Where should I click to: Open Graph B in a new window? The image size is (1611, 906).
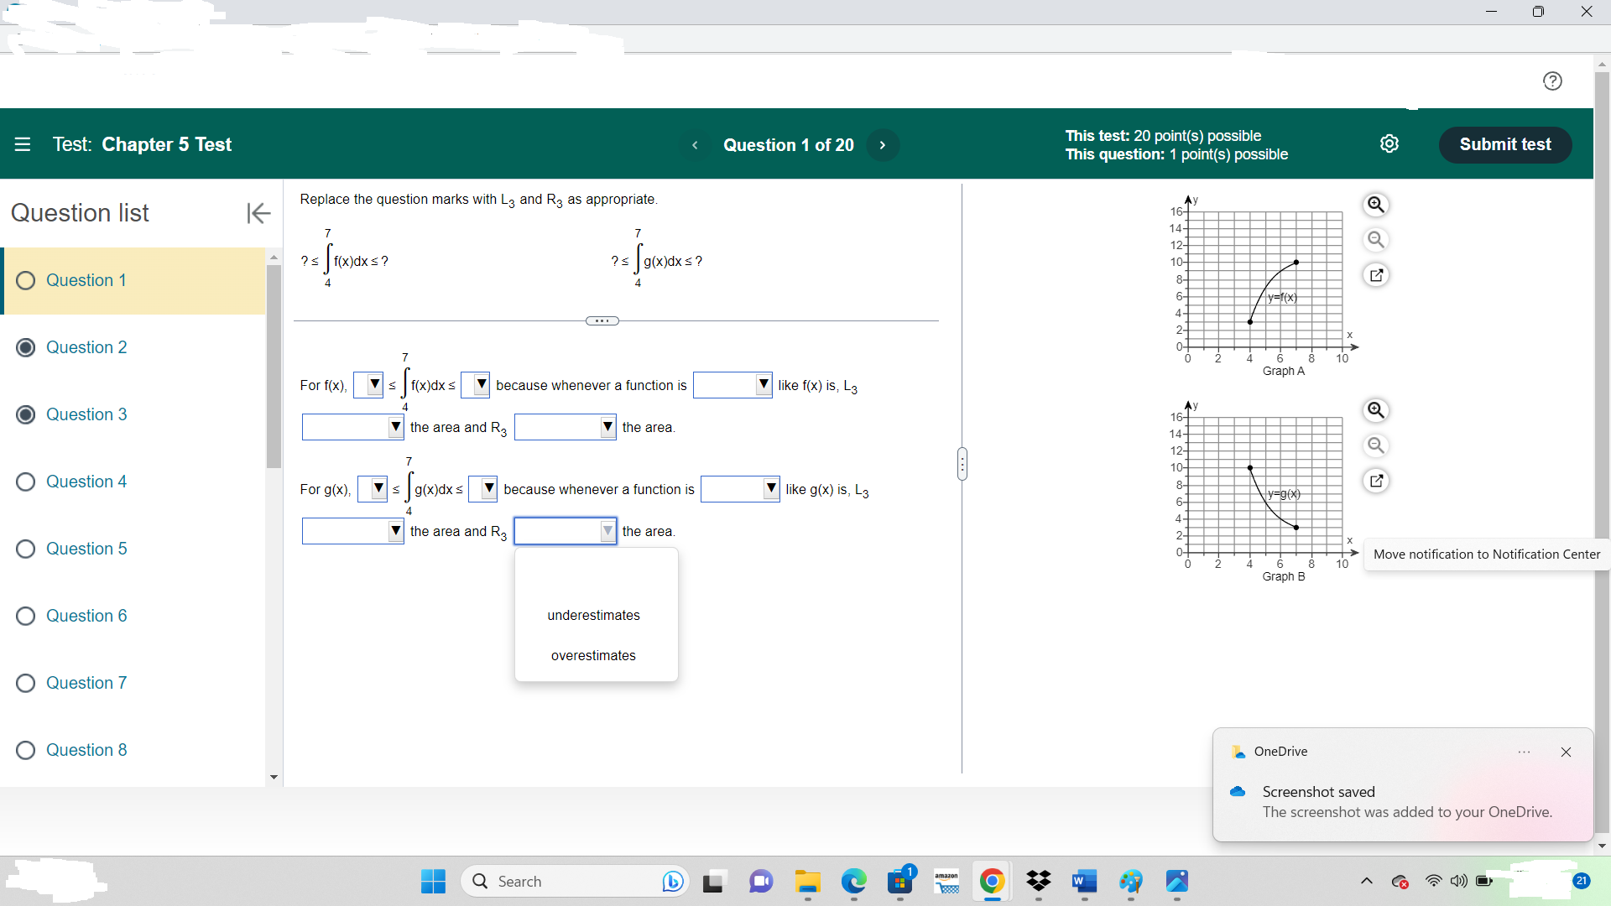click(1376, 481)
